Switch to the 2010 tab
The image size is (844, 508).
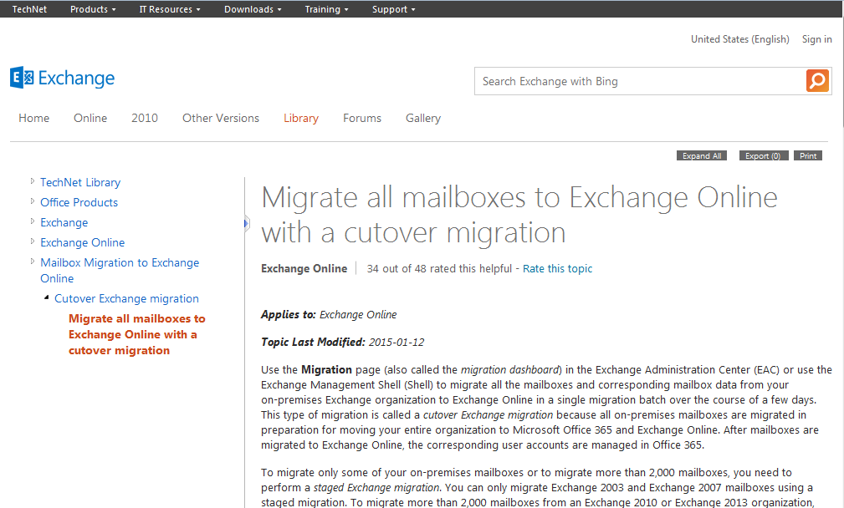145,119
